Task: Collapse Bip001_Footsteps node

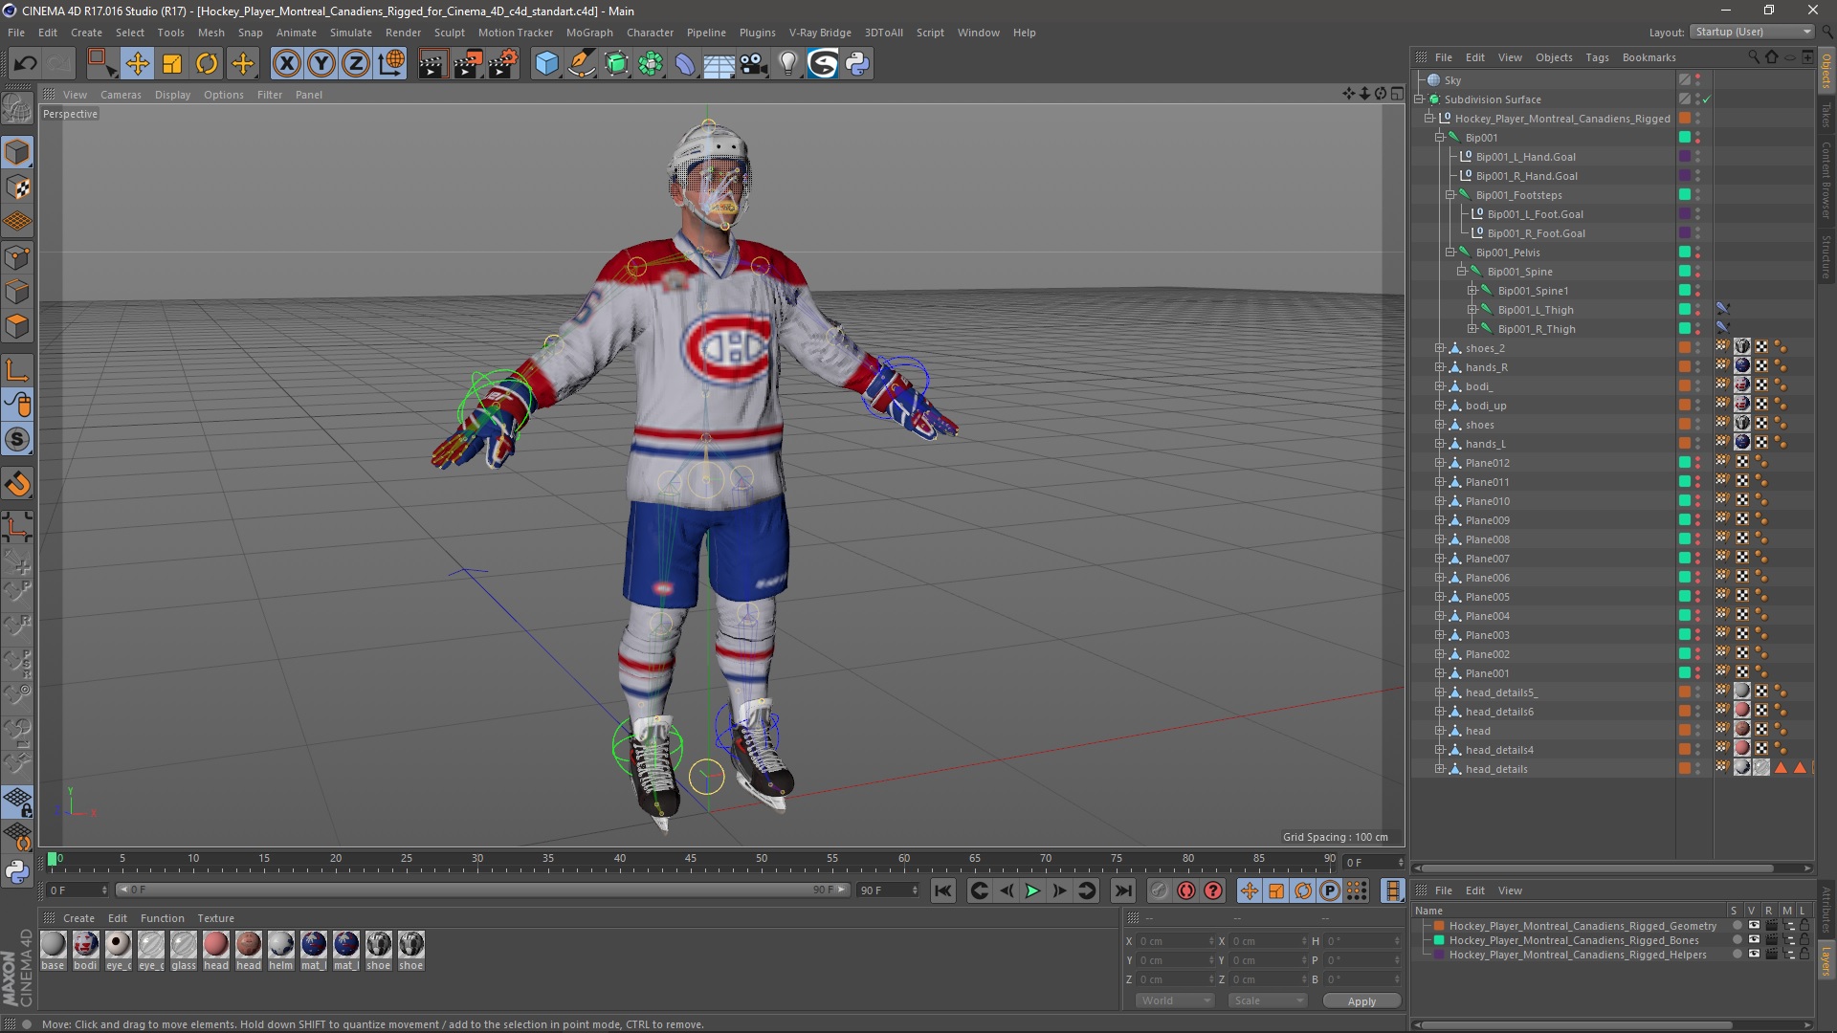Action: click(x=1450, y=195)
